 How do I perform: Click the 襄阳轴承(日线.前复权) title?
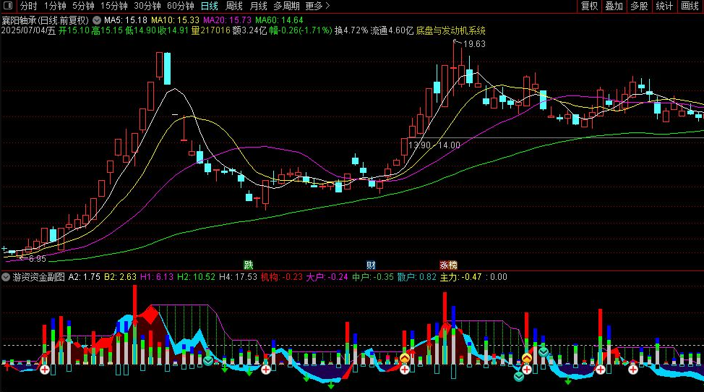(46, 20)
